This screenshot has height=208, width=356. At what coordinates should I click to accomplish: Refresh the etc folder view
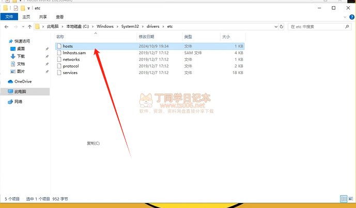click(281, 27)
